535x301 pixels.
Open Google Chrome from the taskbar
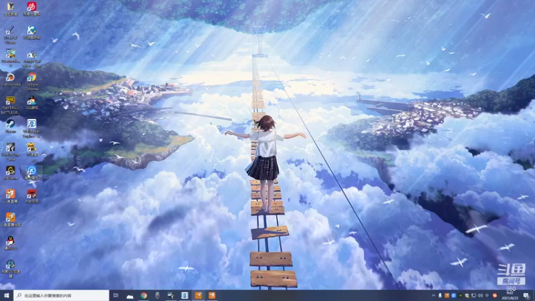144,296
